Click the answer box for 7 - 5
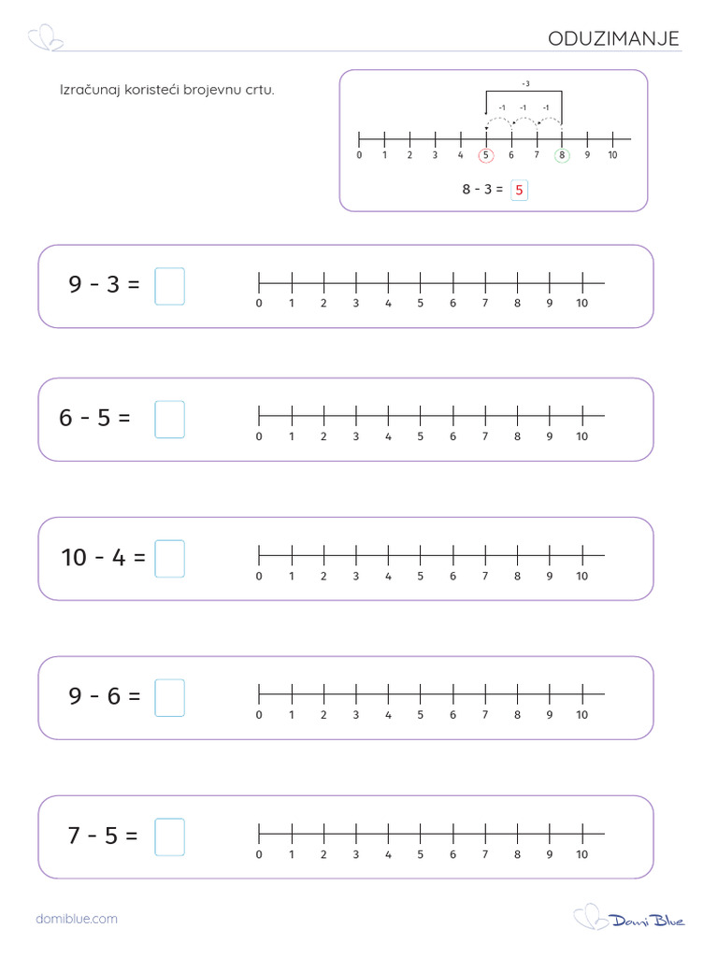718x957 pixels. coord(170,836)
